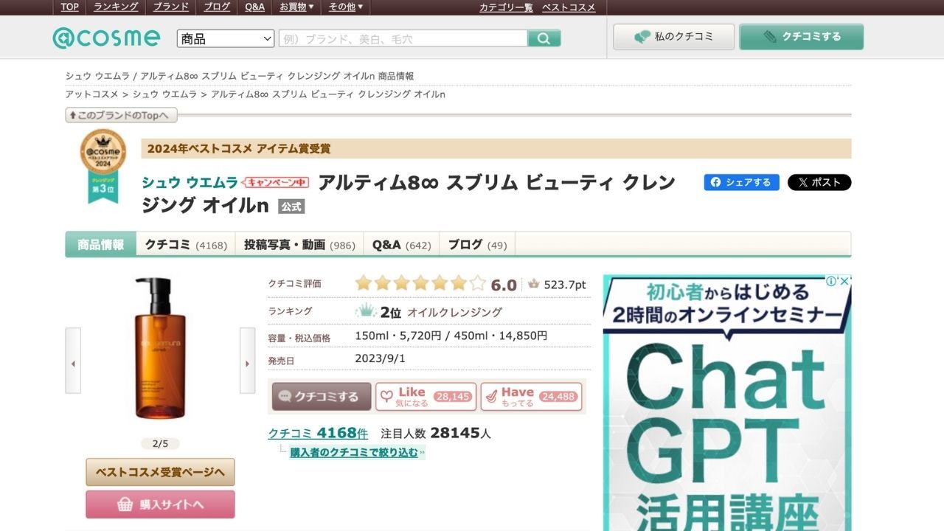Click the Have もってる button
This screenshot has width=944, height=531.
pos(531,396)
